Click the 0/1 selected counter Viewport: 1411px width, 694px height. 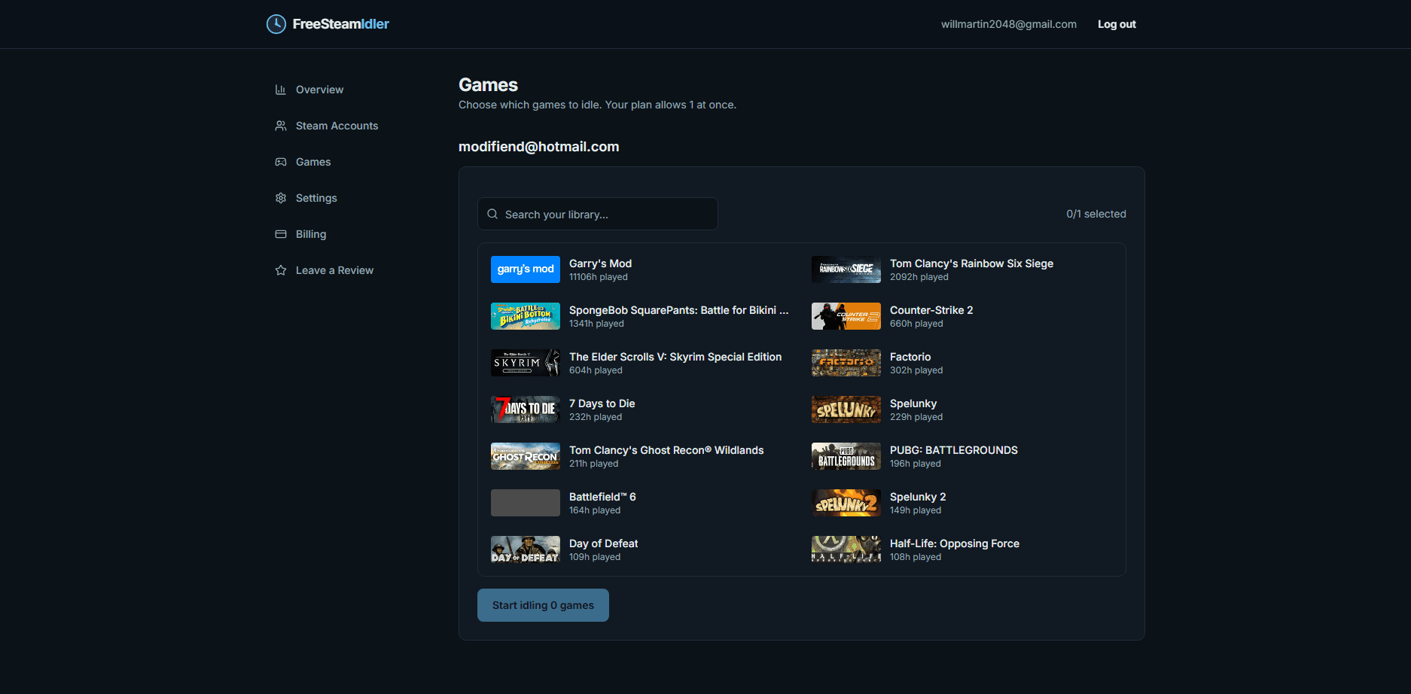pos(1096,214)
